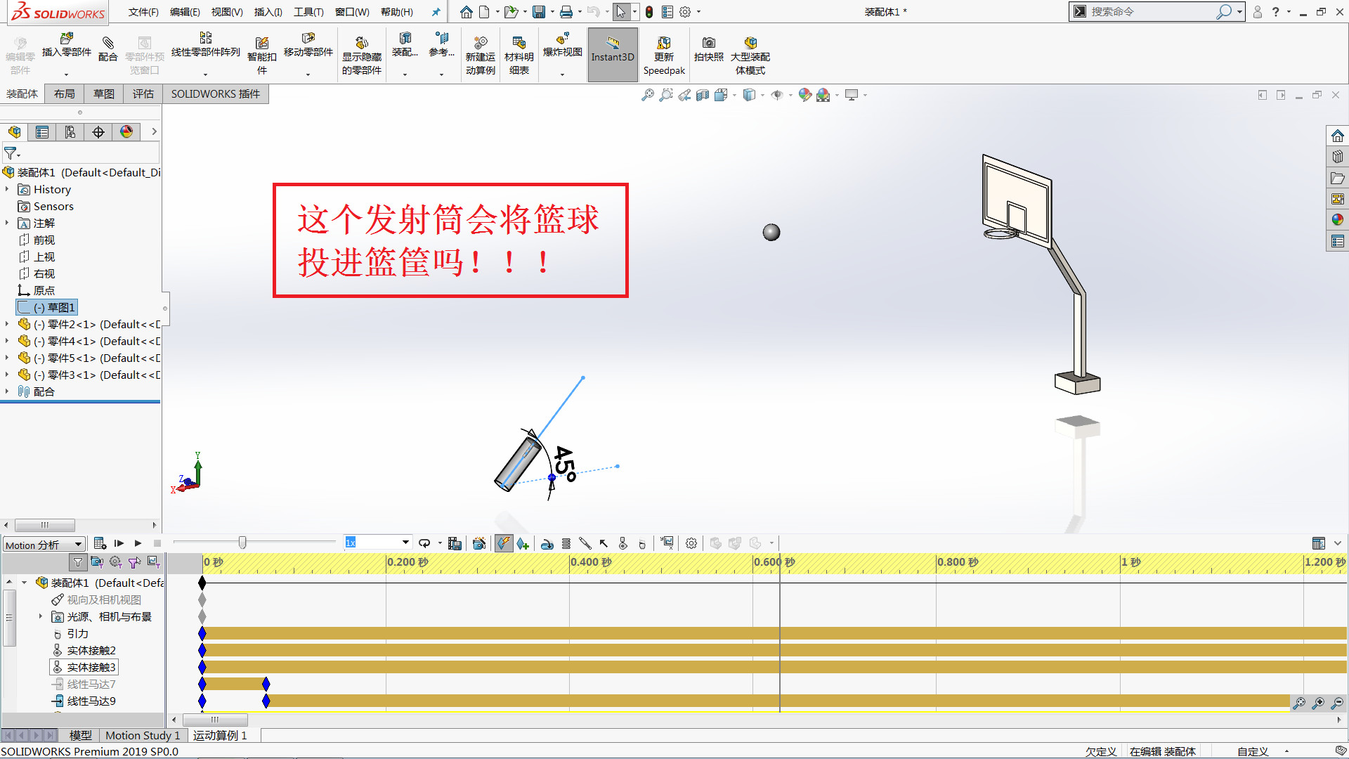The image size is (1349, 759).
Task: Click Edit Appearance color ball icon
Action: (x=805, y=95)
